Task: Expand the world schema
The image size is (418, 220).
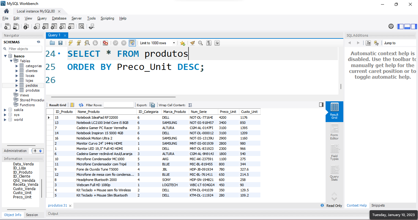Action: pyautogui.click(x=5, y=120)
